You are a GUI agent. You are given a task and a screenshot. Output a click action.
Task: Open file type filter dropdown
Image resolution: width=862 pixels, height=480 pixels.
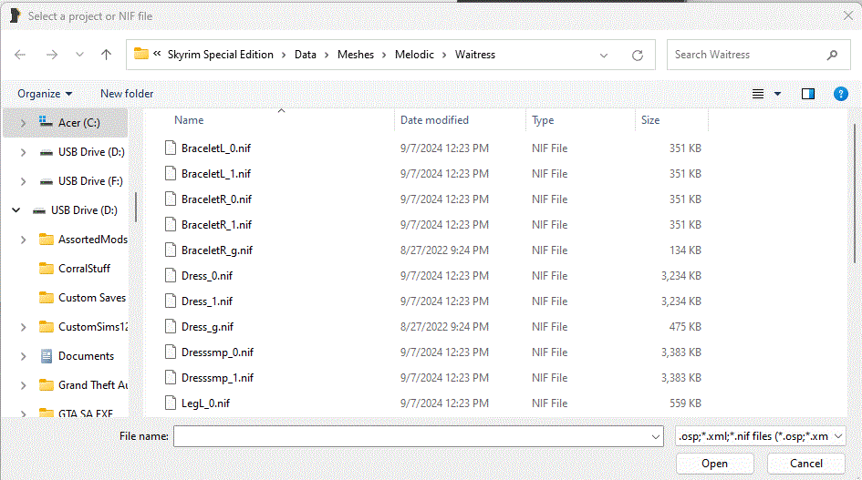point(761,436)
